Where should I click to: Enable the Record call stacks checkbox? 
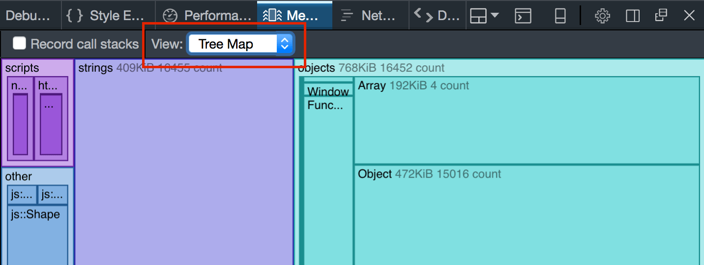point(20,44)
